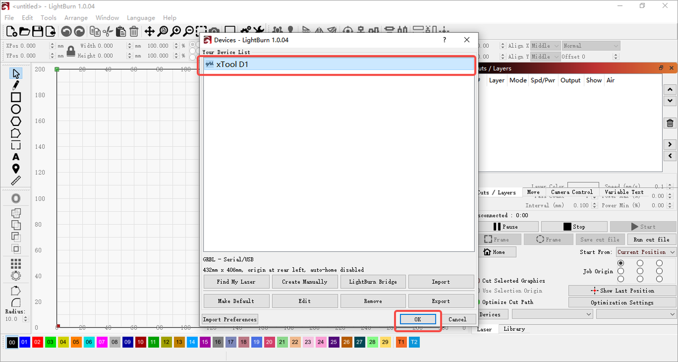Move layer down with the down arrow

click(670, 101)
